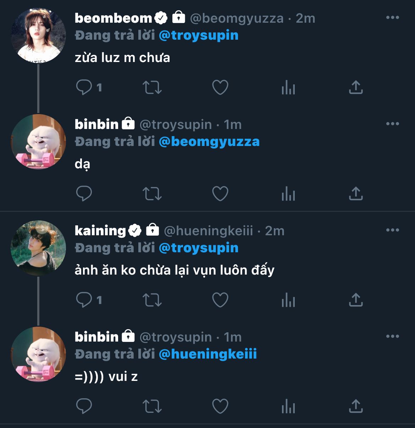View analytics for beombeom's tweet

click(288, 87)
